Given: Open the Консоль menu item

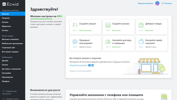Looking at the screenshot, I should tap(13, 14).
